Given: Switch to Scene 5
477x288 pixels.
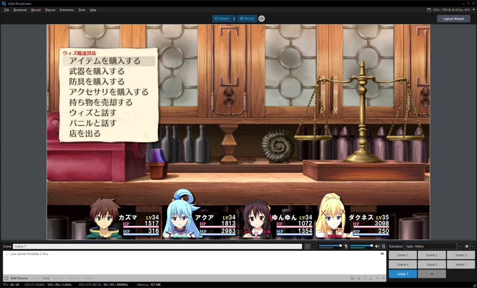Looking at the screenshot, I should [432, 265].
